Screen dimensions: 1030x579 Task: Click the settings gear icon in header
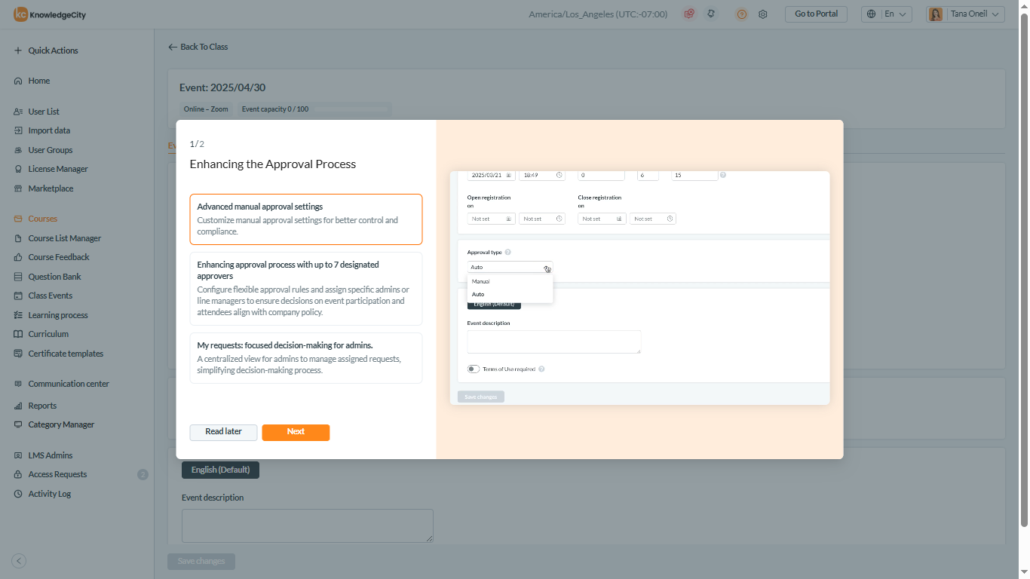pos(762,14)
